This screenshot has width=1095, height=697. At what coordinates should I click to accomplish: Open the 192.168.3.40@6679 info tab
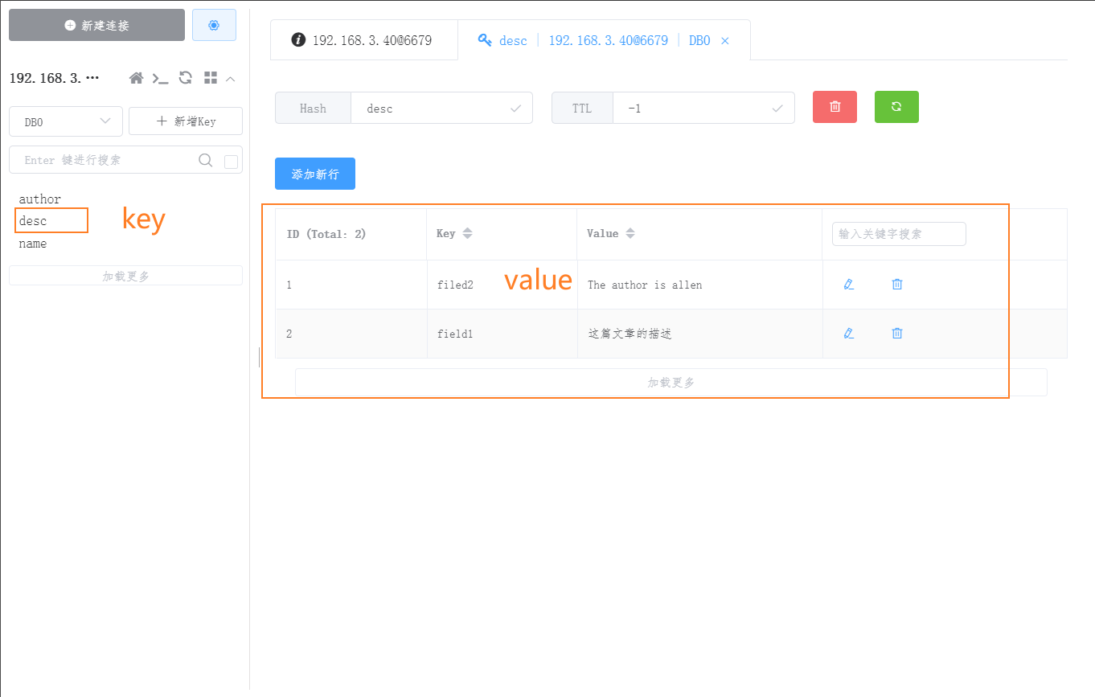363,39
